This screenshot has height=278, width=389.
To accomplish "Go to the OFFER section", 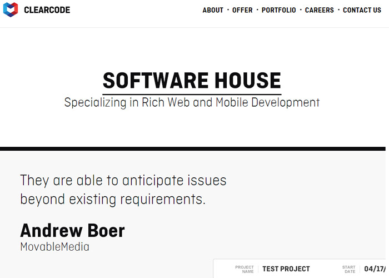I will pyautogui.click(x=242, y=10).
